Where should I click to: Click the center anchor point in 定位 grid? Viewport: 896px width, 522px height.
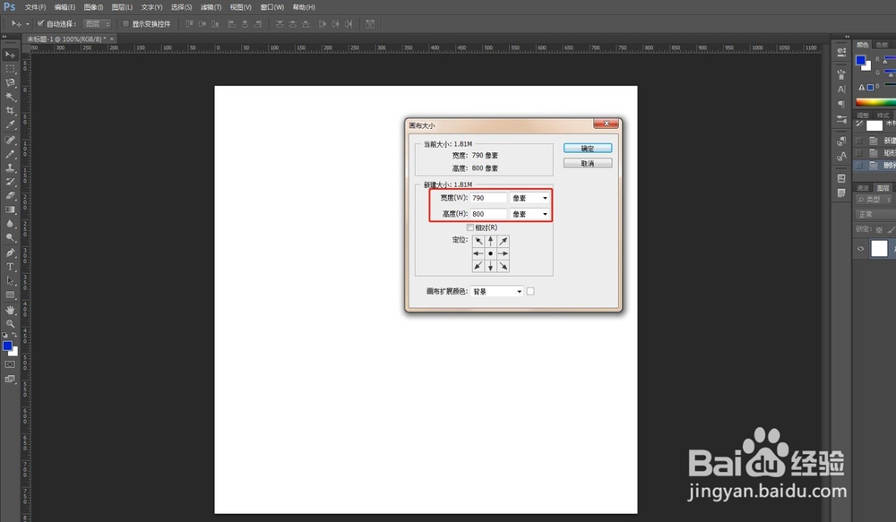pyautogui.click(x=490, y=253)
